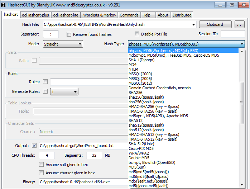The image size is (250, 189).
Task: Switch to the oclHashcat-lite tab
Action: coord(66,15)
